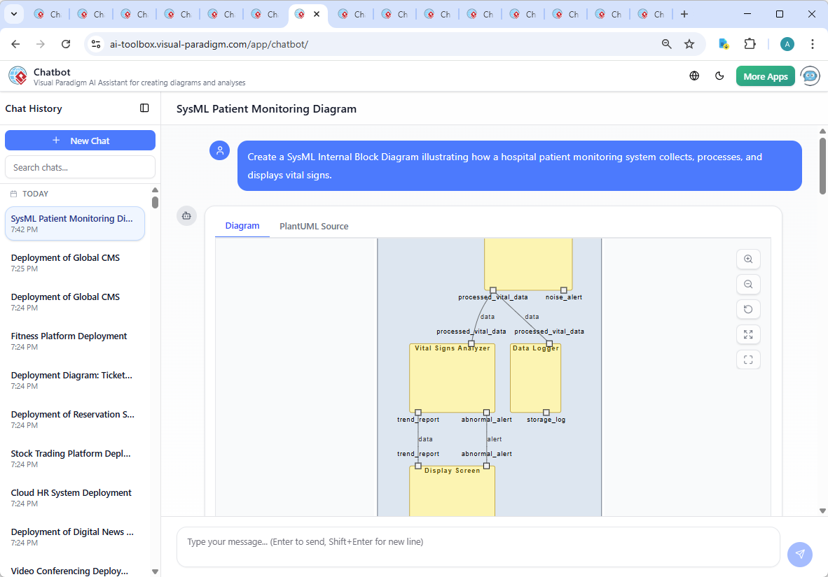This screenshot has width=828, height=577.
Task: Zoom in on the diagram
Action: pyautogui.click(x=748, y=259)
